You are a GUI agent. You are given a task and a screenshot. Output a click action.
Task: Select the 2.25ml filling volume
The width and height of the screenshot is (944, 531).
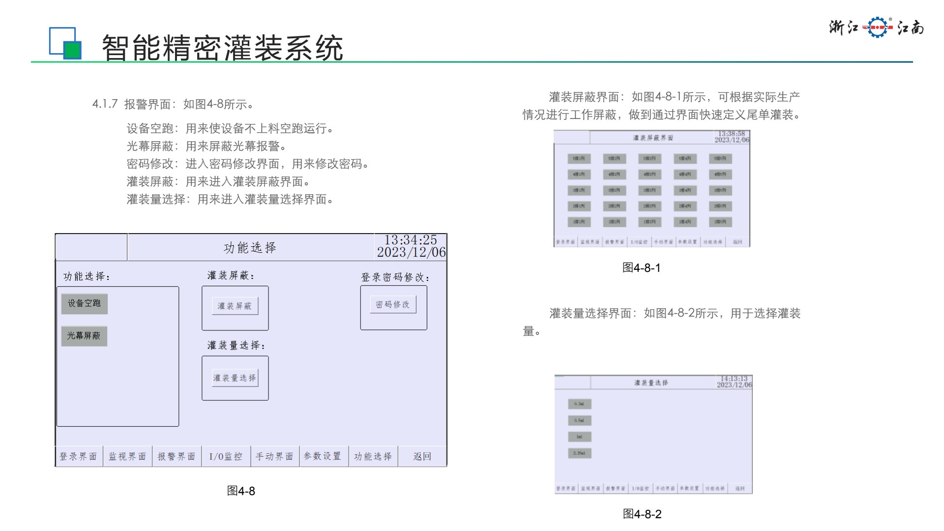pos(579,453)
